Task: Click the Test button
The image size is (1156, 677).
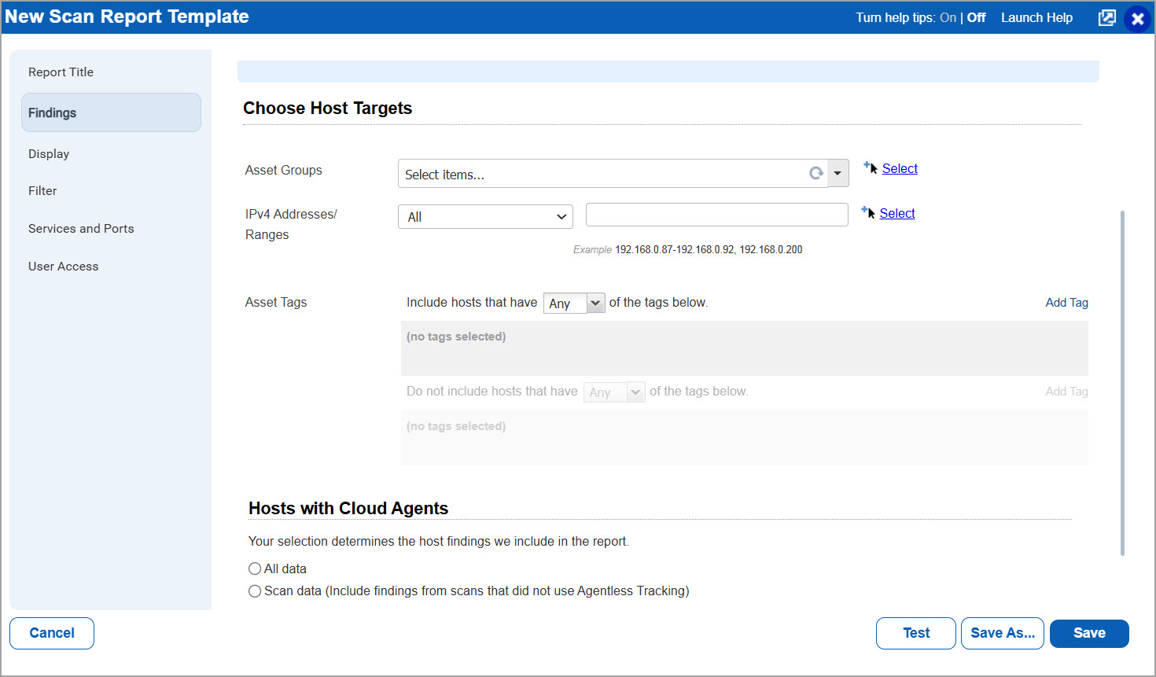Action: [x=915, y=633]
